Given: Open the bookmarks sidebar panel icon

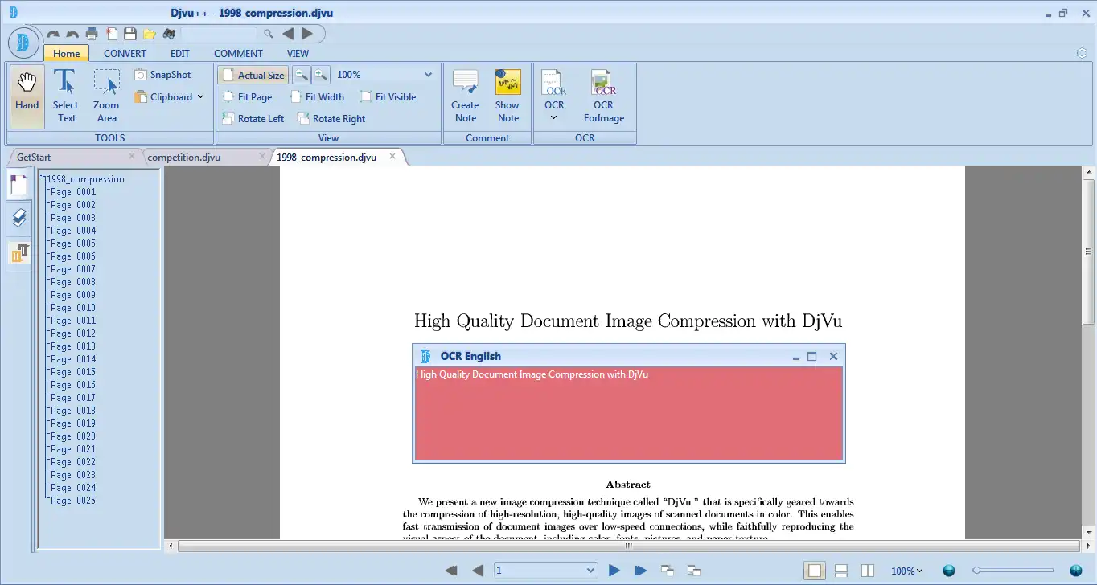Looking at the screenshot, I should [x=19, y=217].
